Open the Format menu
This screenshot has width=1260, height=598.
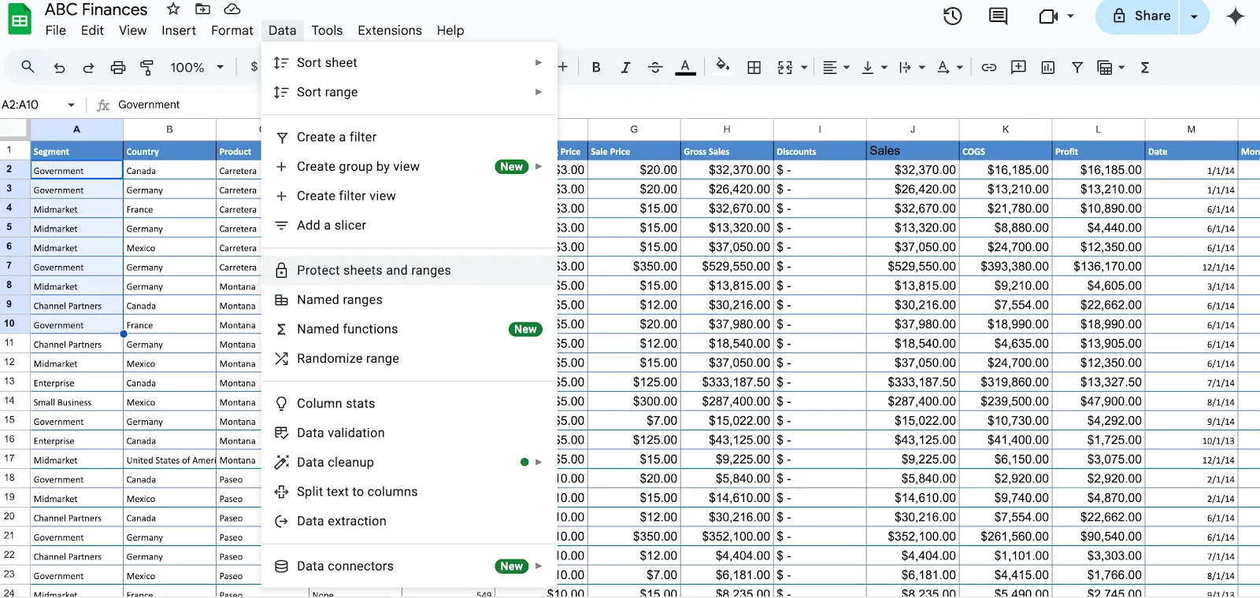[232, 30]
